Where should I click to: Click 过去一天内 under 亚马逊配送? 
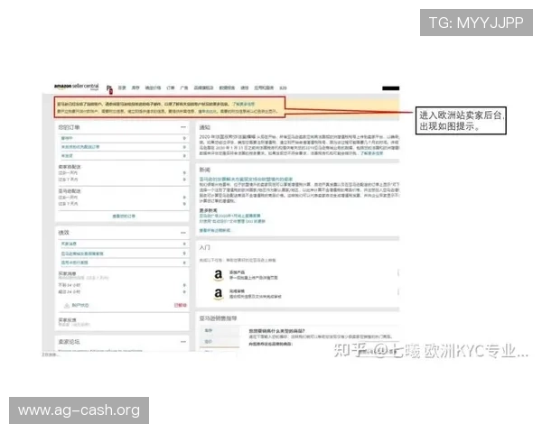68,198
